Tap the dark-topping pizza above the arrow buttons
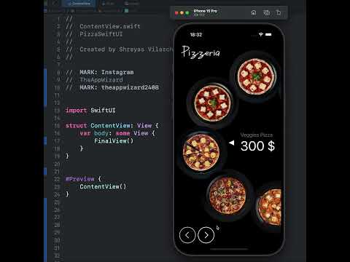The height and width of the screenshot is (262, 350). pos(228,196)
